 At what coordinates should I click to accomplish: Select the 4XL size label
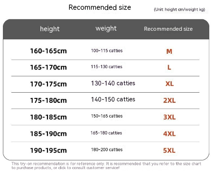pyautogui.click(x=170, y=133)
